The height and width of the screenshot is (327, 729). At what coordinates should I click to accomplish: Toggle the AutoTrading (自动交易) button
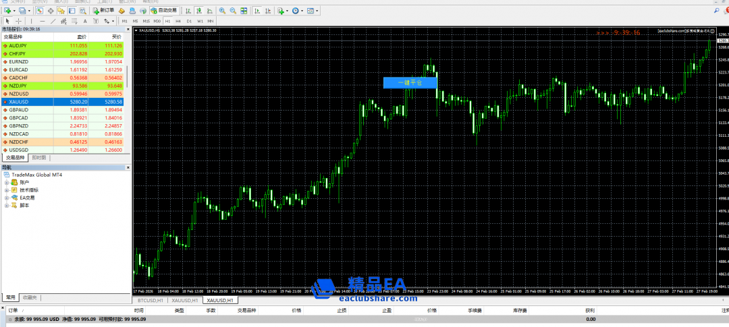[x=163, y=11]
